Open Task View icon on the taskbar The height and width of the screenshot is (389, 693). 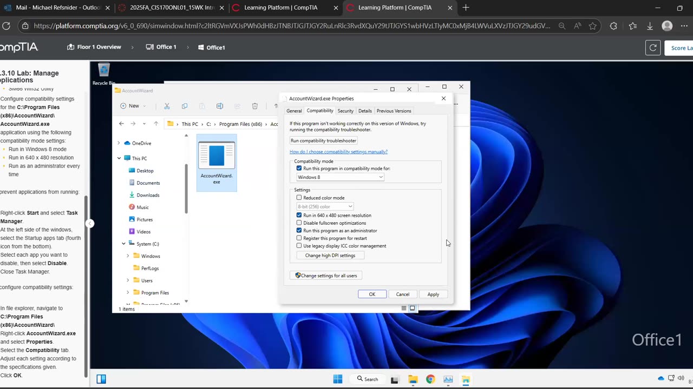click(395, 379)
